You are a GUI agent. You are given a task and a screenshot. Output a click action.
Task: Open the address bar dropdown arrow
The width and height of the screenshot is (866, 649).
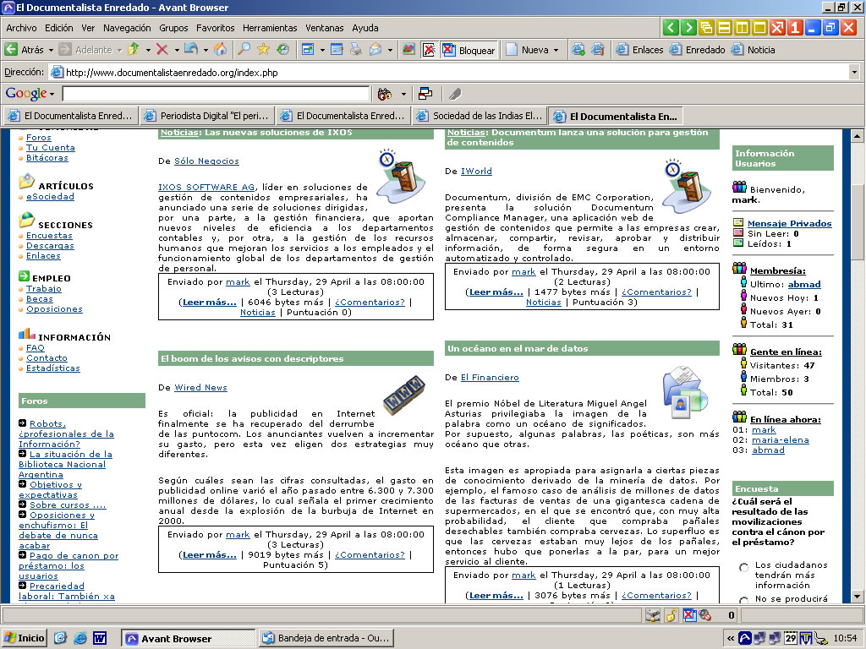pyautogui.click(x=854, y=73)
